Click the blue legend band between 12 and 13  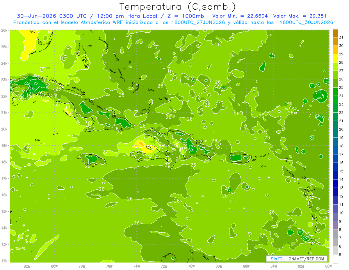[x=335, y=192]
